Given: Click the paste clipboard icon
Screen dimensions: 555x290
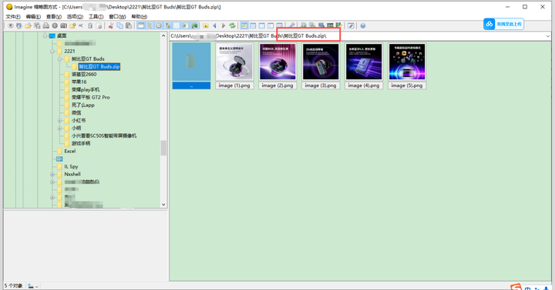Looking at the screenshot, I should (129, 26).
